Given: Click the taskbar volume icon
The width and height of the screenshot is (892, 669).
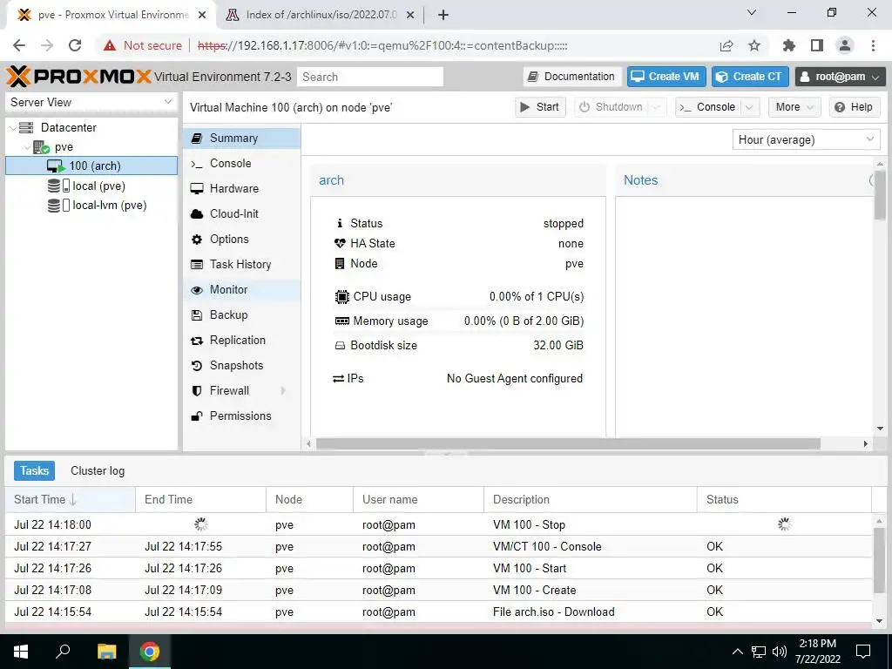Looking at the screenshot, I should (780, 652).
